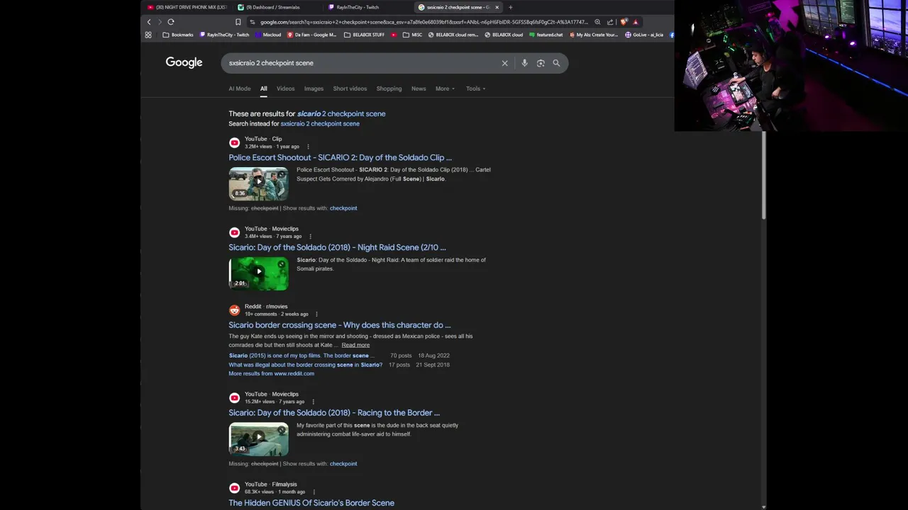Viewport: 908px width, 510px height.
Task: Go back using the browser back arrow
Action: tap(149, 22)
